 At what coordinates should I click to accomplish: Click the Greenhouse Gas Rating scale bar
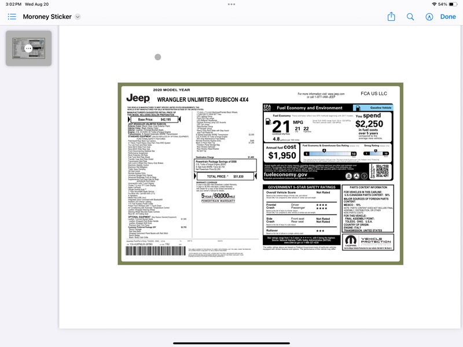point(329,153)
